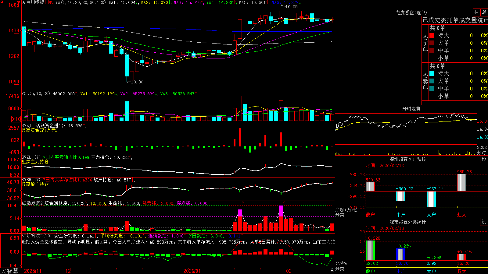Click AI活跃度2 indicator label

[x=32, y=203]
